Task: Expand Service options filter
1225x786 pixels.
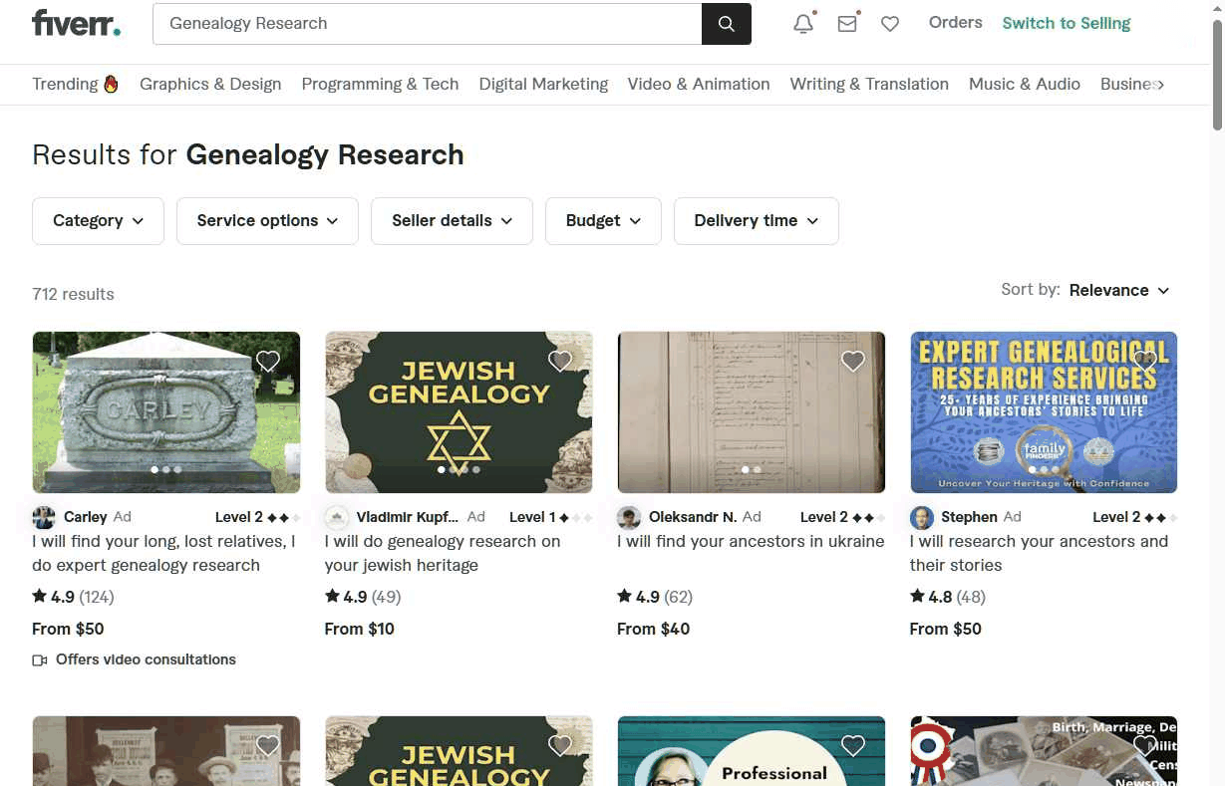Action: tap(267, 220)
